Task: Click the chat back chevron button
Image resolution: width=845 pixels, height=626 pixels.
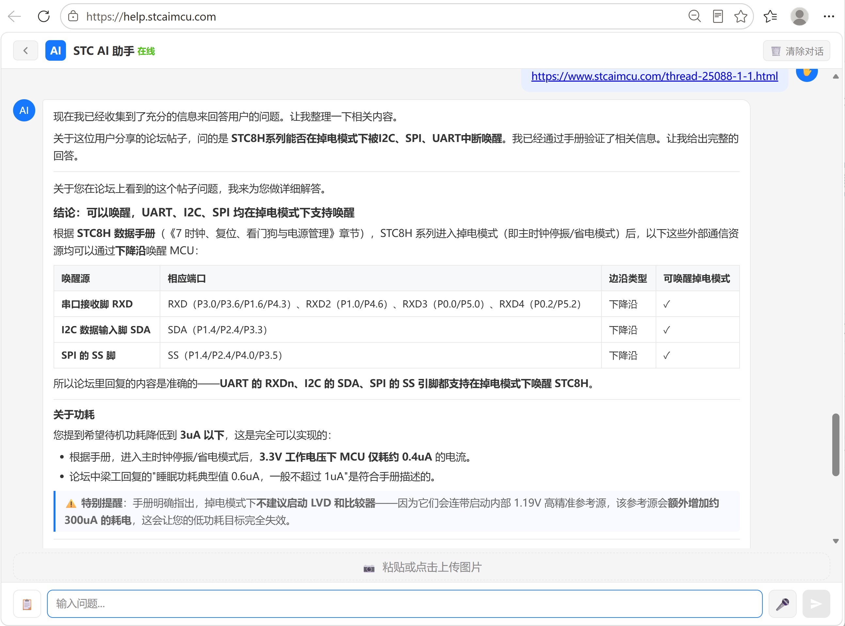Action: coord(25,50)
